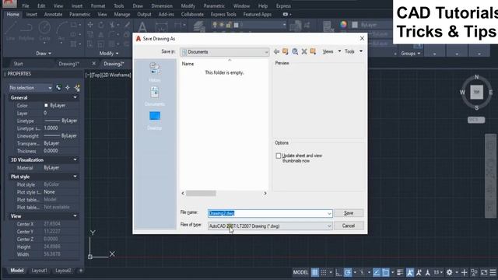Collapse the General section in Properties
The height and width of the screenshot is (280, 498).
(x=75, y=97)
